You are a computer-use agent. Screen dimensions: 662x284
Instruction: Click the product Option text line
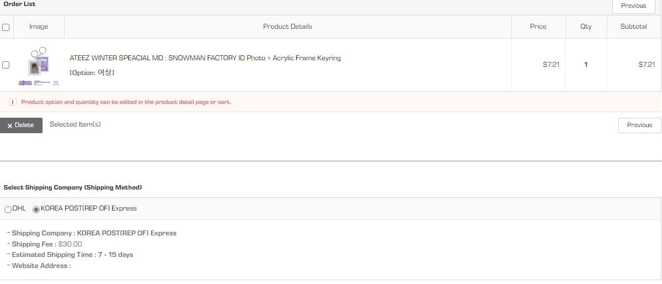click(x=92, y=72)
